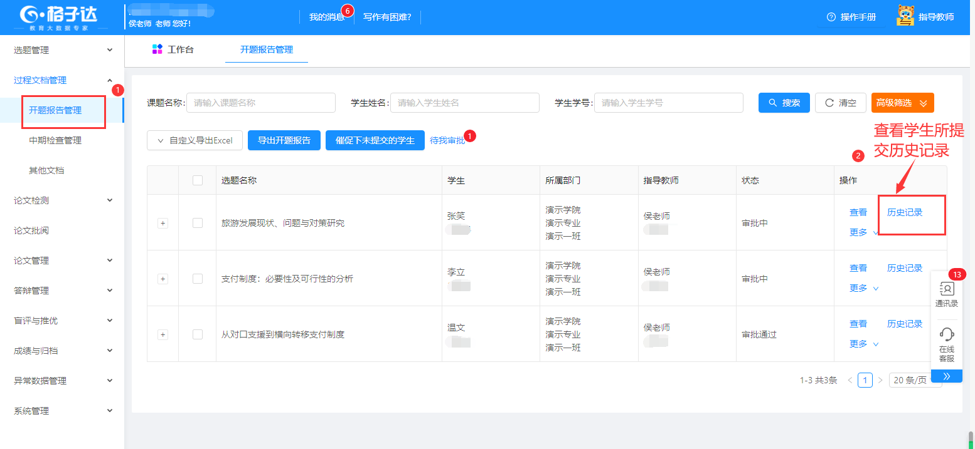This screenshot has width=975, height=449.
Task: Check the row for 旅游发展现状、问题与对策研究
Action: [x=198, y=223]
